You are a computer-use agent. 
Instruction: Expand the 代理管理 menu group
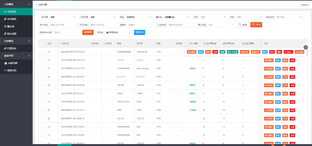click(16, 41)
